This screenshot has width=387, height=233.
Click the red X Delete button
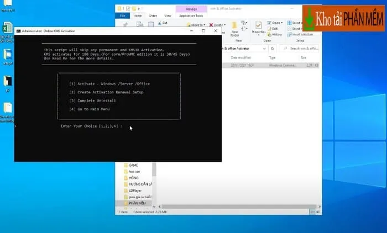(211, 25)
